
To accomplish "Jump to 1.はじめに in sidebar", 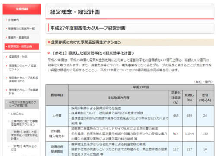I will click(x=17, y=114).
